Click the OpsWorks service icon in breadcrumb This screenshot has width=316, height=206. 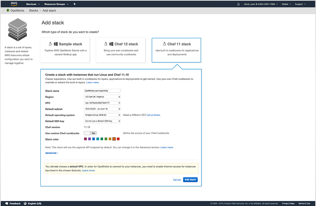click(x=8, y=10)
